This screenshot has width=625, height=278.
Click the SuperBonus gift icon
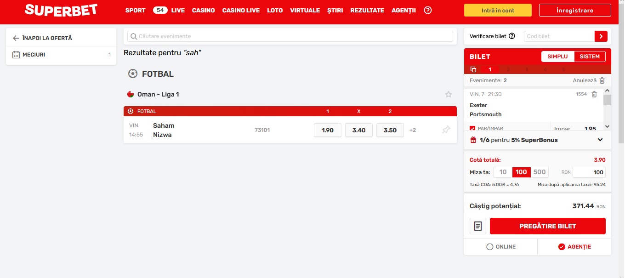tap(473, 140)
